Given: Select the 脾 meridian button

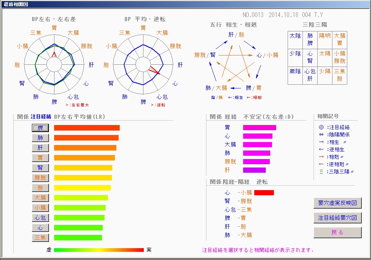Looking at the screenshot, I should coord(40,128).
